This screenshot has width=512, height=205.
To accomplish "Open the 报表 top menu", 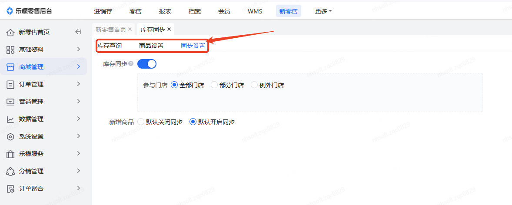I will coord(165,11).
